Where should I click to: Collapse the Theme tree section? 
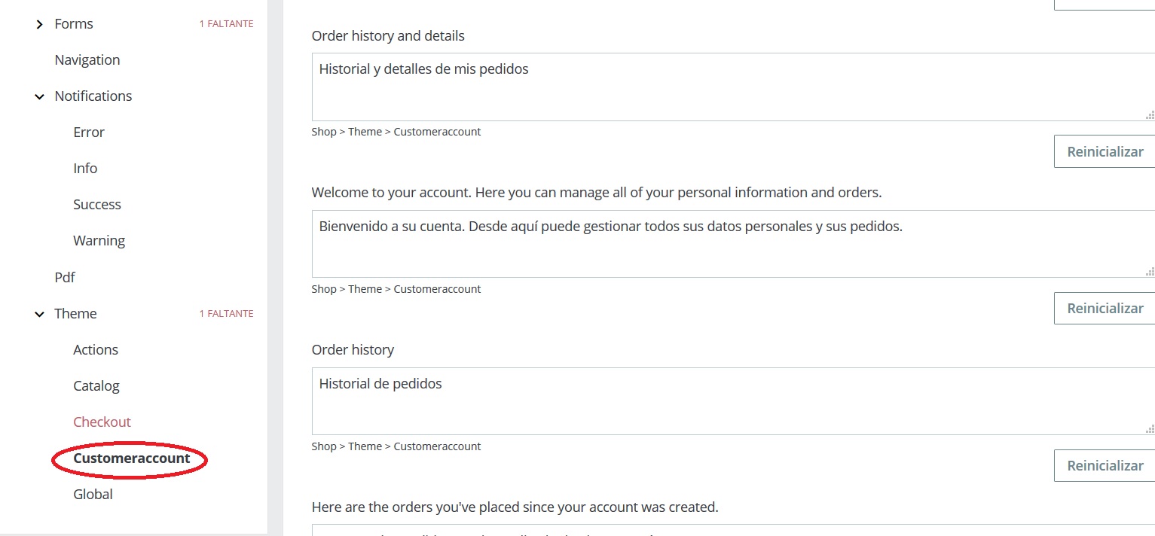[40, 315]
